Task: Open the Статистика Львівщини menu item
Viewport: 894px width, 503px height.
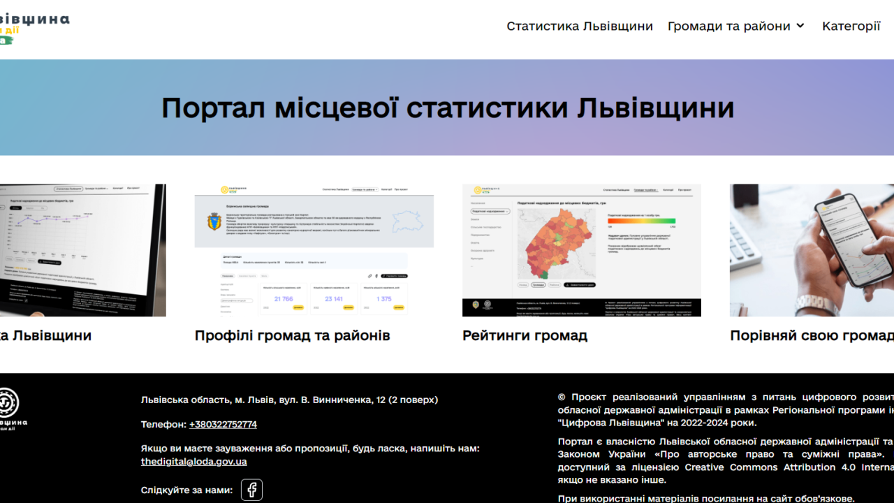Action: [580, 26]
